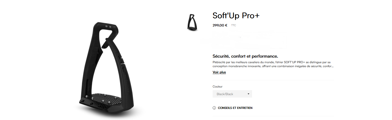The width and height of the screenshot is (392, 120).
Task: Expand description with Voir plus
Action: [219, 72]
